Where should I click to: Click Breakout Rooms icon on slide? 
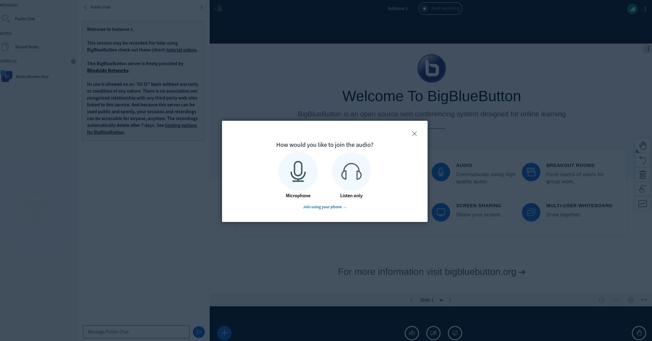click(x=531, y=172)
